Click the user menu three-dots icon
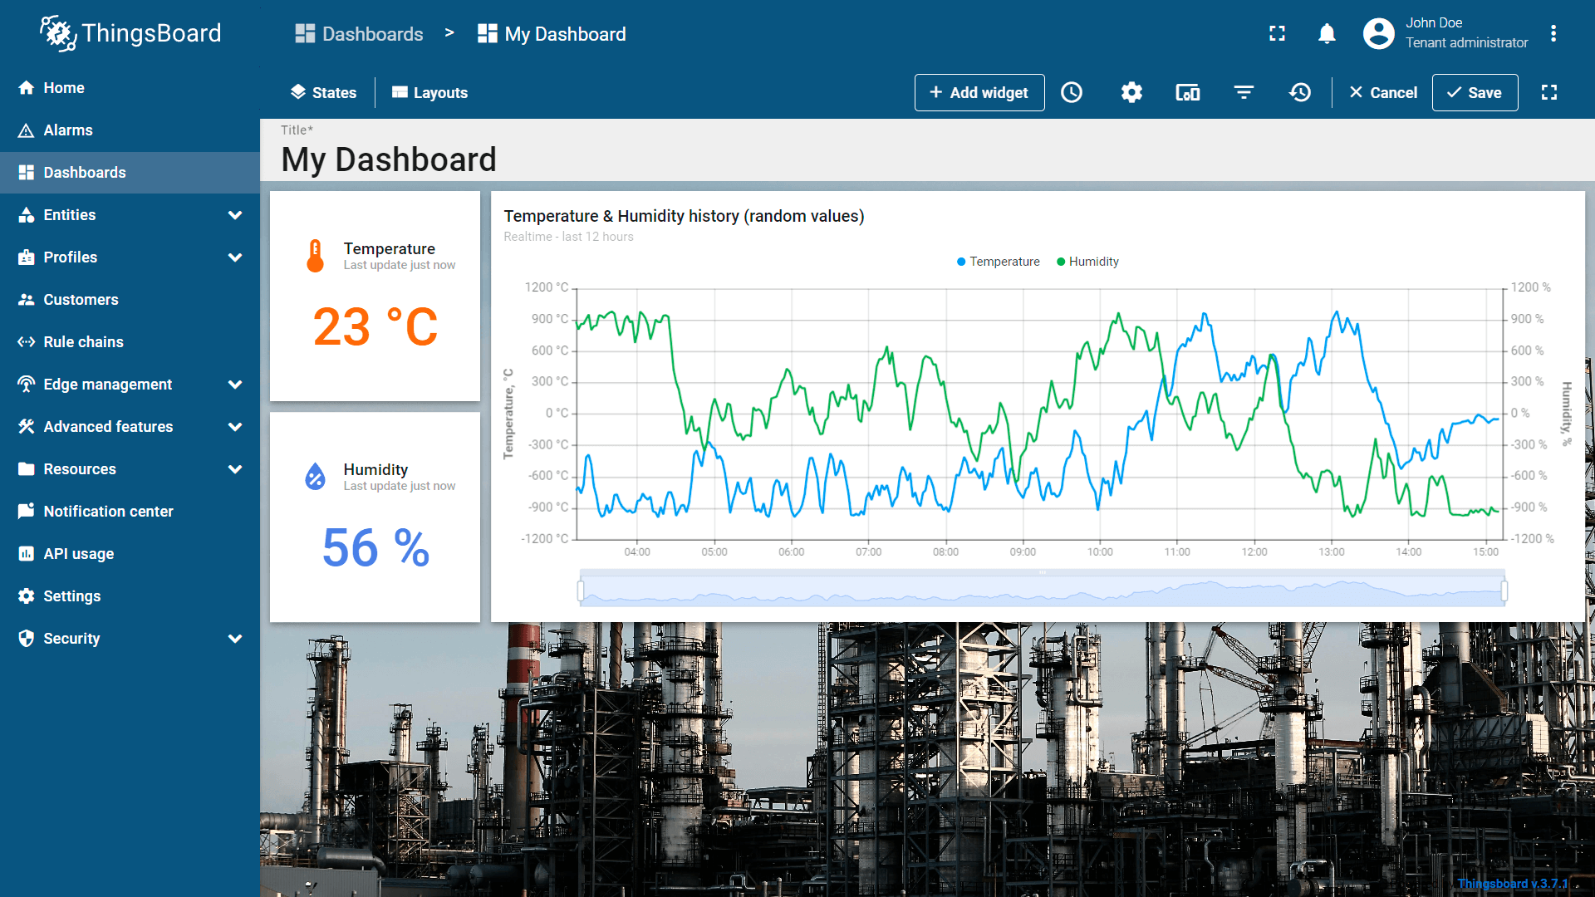This screenshot has width=1595, height=897. click(1553, 33)
